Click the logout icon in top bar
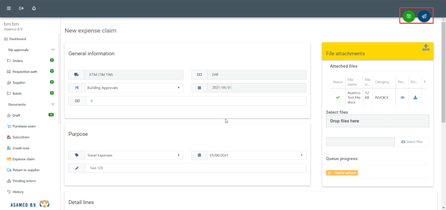The image size is (446, 210). click(x=21, y=8)
